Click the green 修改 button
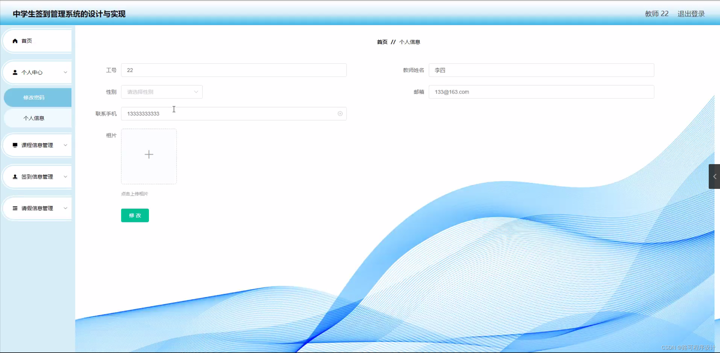This screenshot has width=720, height=353. pyautogui.click(x=135, y=215)
